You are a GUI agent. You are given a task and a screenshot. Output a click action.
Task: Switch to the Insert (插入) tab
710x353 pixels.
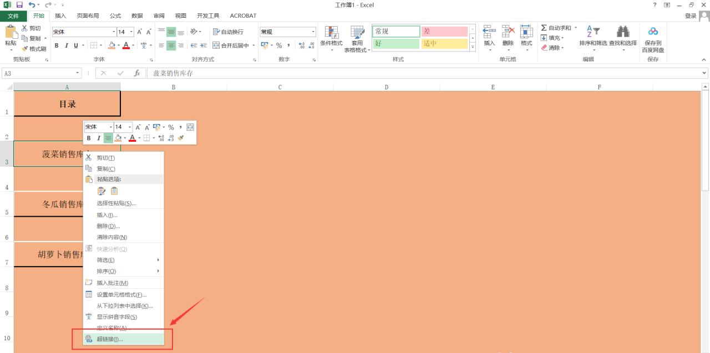click(60, 16)
